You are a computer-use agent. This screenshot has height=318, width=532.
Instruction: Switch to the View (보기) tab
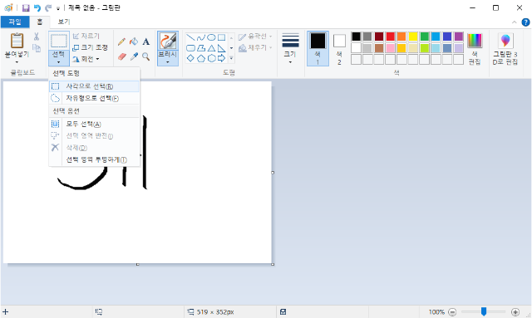click(x=63, y=22)
